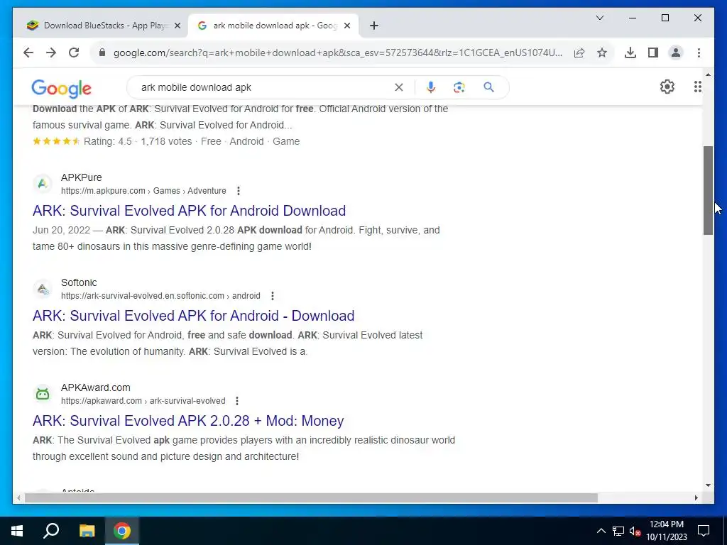
Task: Click the Chrome taskbar icon
Action: coord(122,531)
